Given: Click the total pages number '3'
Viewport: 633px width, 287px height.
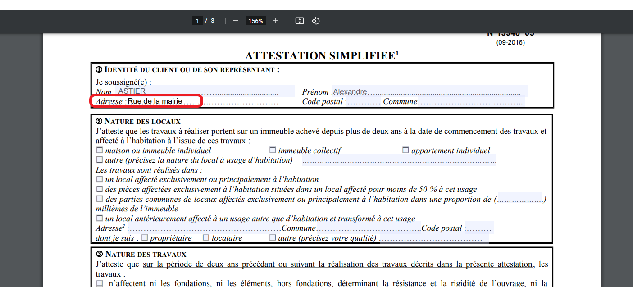Looking at the screenshot, I should [213, 21].
